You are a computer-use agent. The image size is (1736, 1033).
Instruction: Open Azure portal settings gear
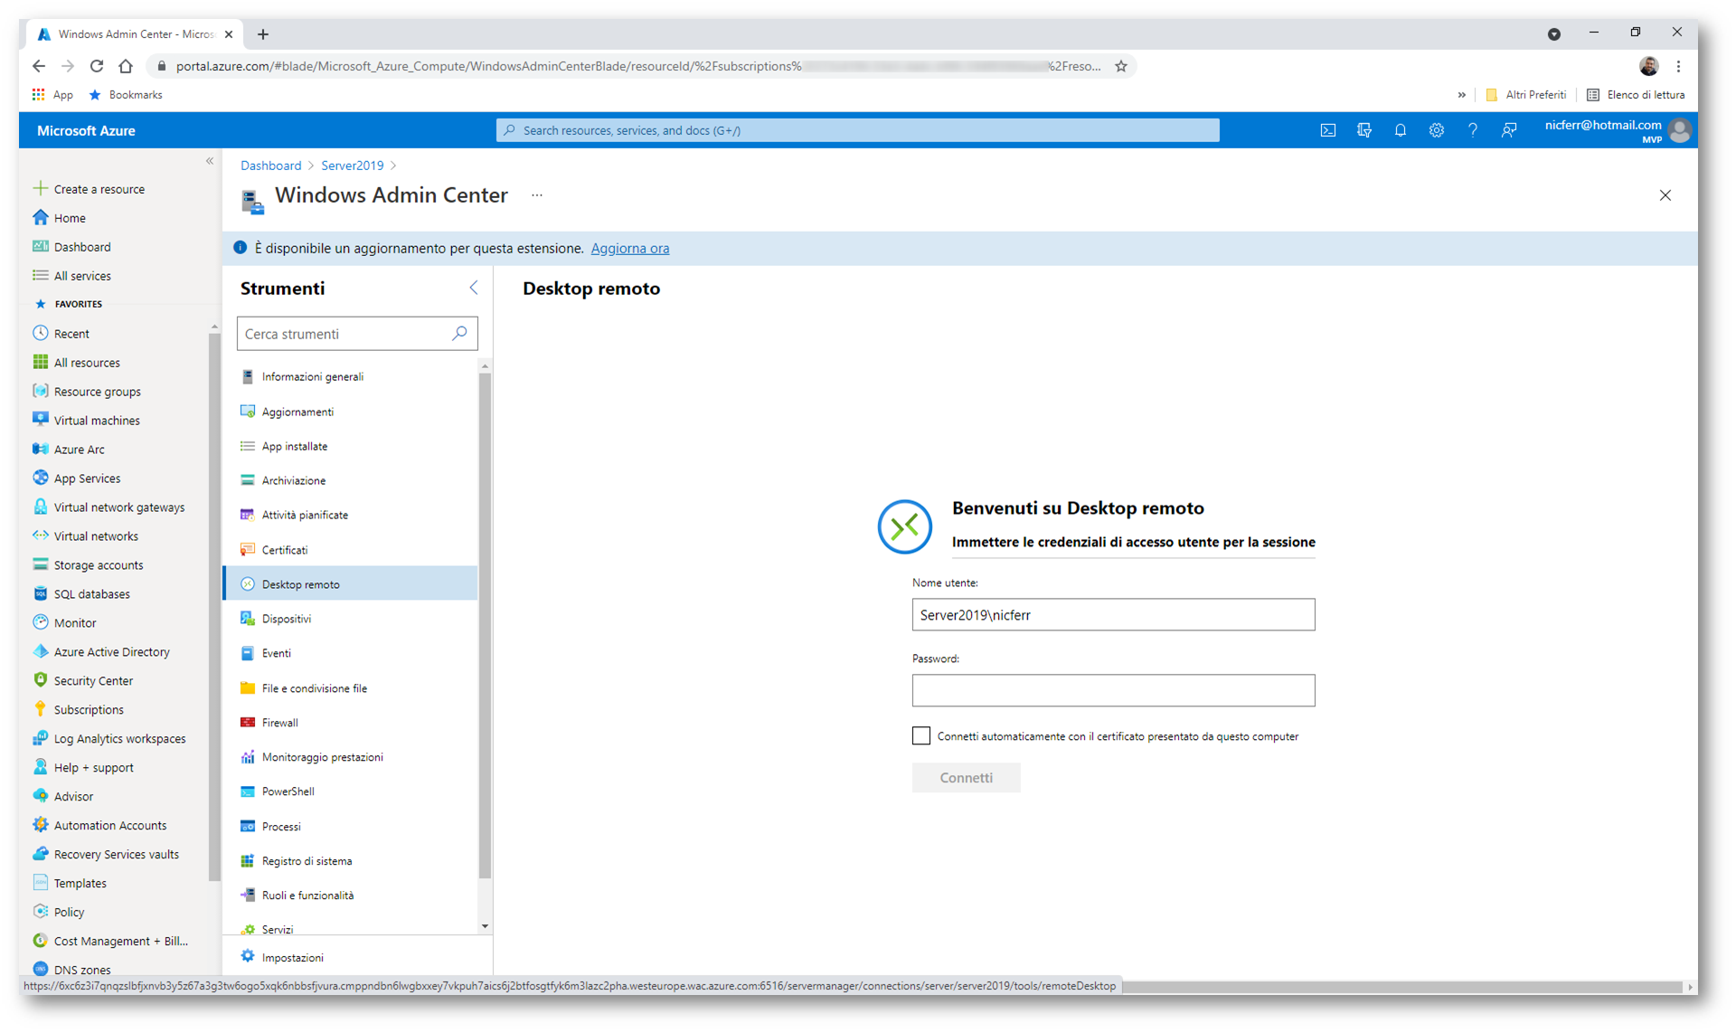(1436, 130)
